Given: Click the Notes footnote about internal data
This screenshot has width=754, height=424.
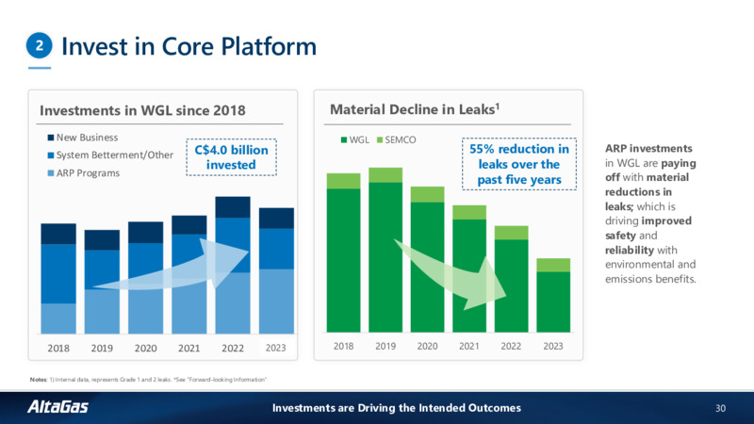Looking at the screenshot, I should click(x=148, y=380).
